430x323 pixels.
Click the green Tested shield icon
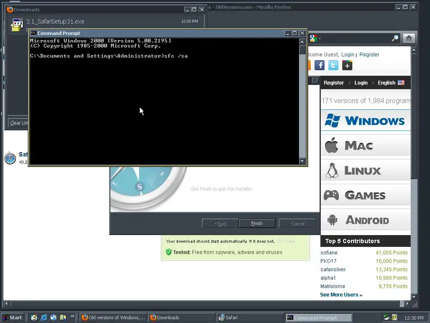tap(169, 252)
